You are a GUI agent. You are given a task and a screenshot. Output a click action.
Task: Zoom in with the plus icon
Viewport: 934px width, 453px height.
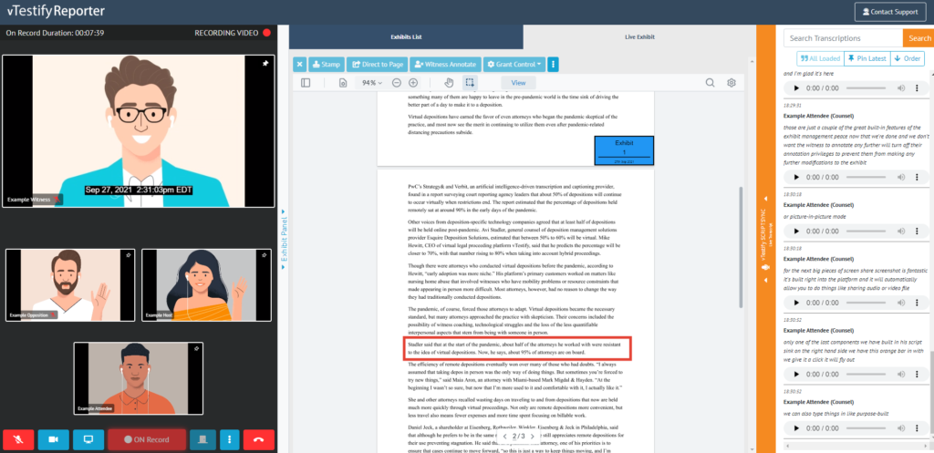(x=413, y=83)
